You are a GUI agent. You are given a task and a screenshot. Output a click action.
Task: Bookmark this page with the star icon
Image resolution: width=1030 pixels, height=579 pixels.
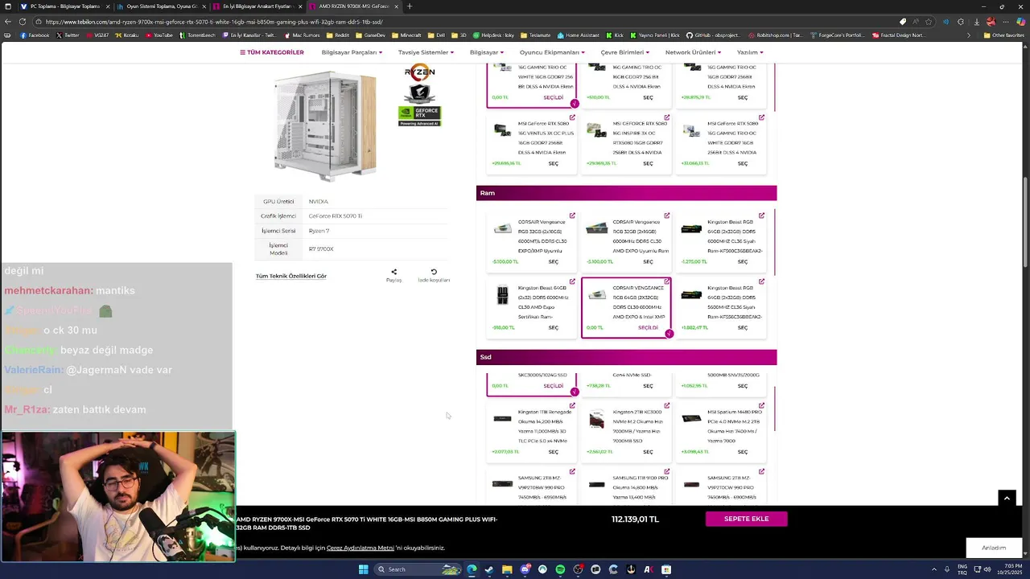(929, 22)
